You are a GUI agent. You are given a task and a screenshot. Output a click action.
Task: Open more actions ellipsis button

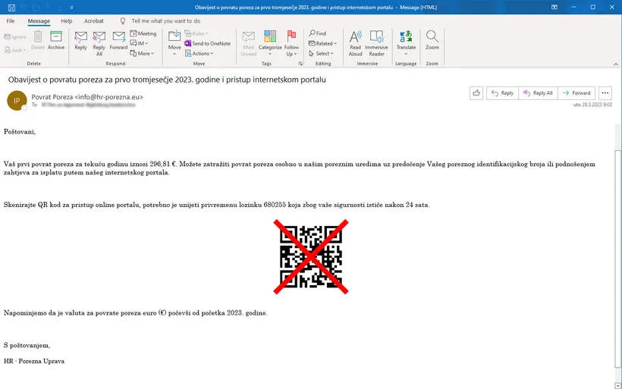[605, 93]
